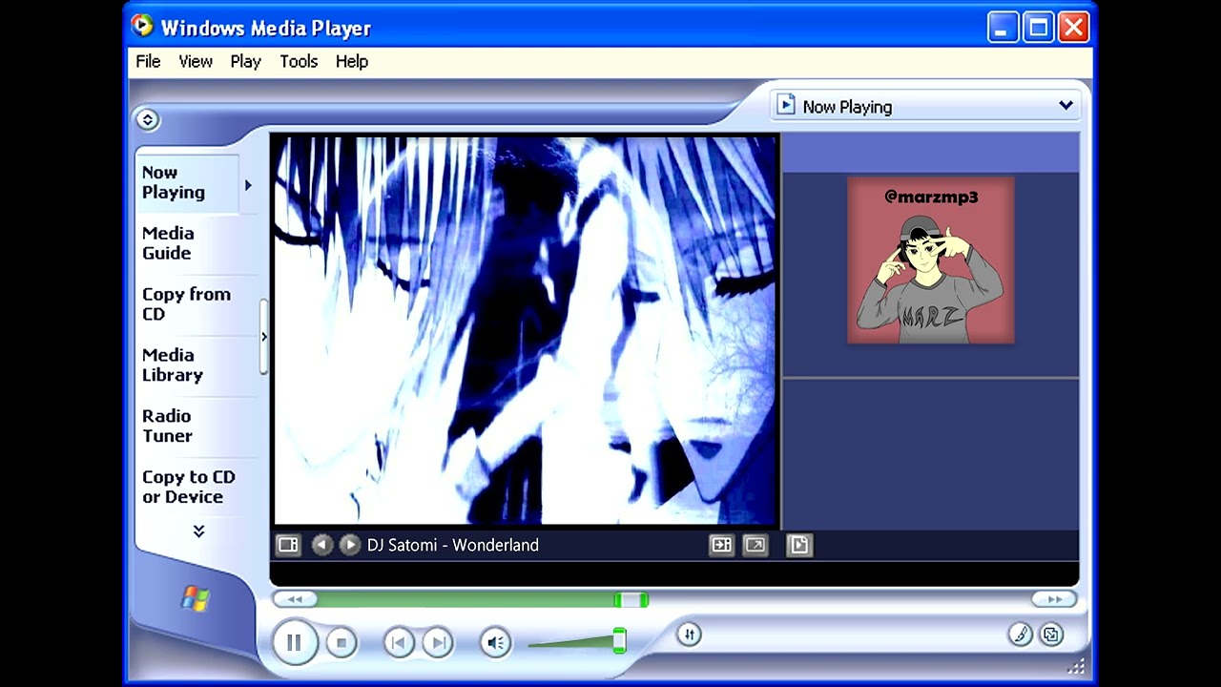Skip to the next track
1221x687 pixels.
[437, 643]
